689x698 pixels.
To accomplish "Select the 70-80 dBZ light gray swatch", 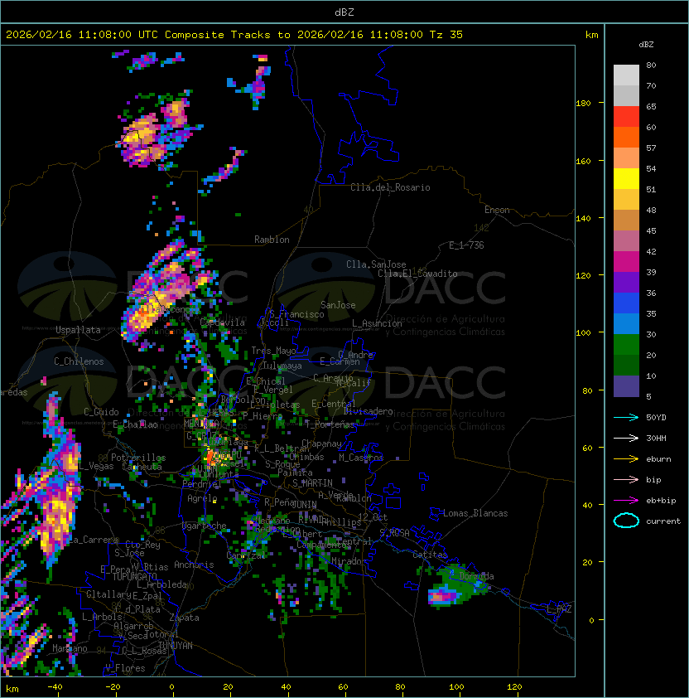I will (626, 75).
